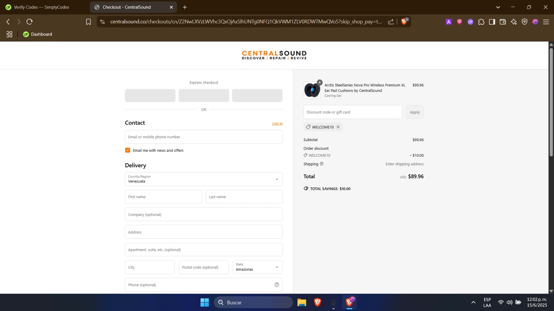Open the tab search dropdown arrow

click(498, 7)
